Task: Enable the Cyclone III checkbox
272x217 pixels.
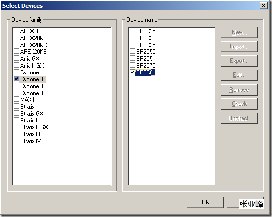Action: pos(16,86)
